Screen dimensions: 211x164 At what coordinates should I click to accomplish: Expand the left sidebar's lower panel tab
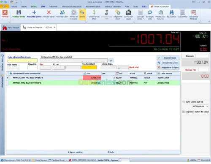point(3,81)
